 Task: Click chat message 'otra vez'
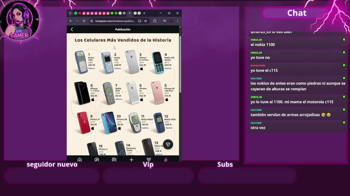coord(258,128)
